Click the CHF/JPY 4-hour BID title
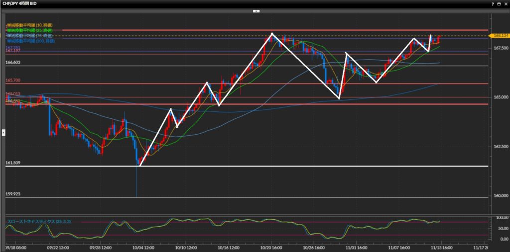 pos(23,3)
